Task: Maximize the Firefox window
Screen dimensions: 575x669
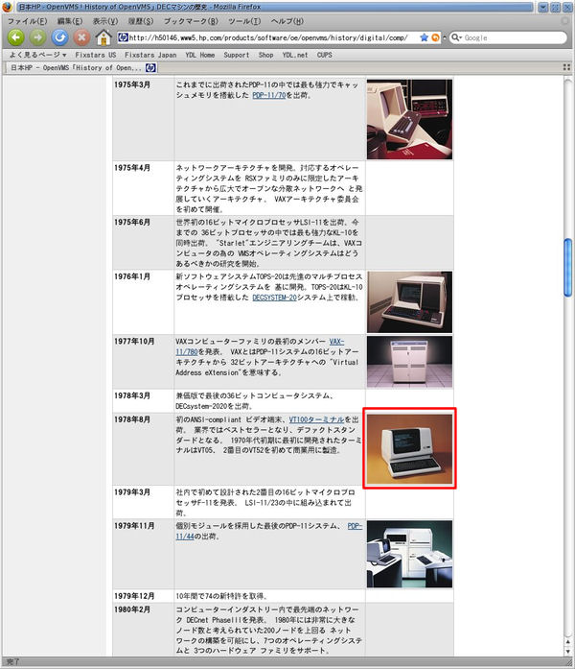Action: coord(555,7)
